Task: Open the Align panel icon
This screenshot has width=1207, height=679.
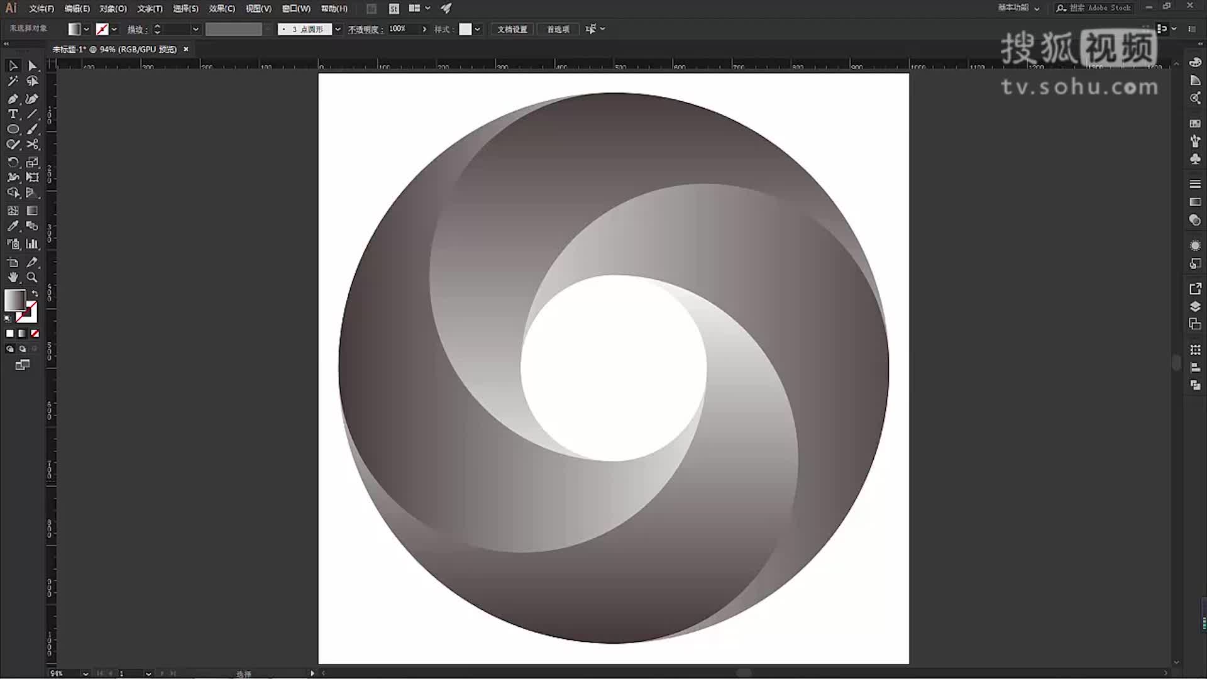Action: 1195,368
